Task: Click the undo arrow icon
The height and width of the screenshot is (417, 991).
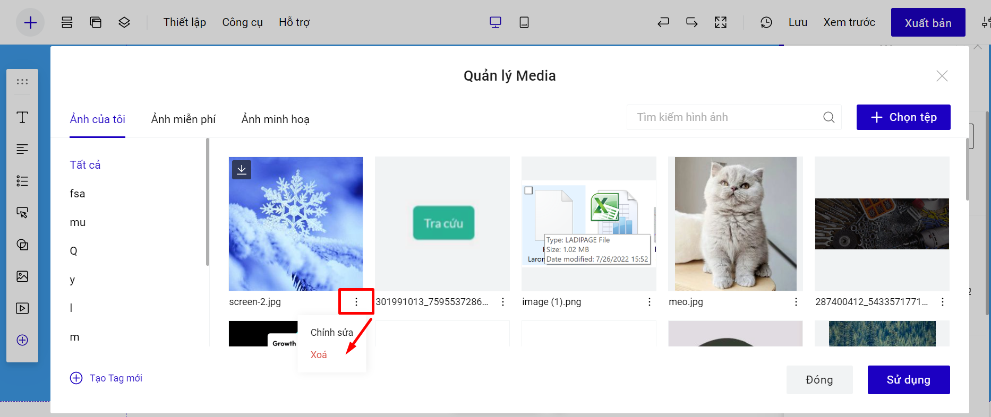Action: pos(663,22)
